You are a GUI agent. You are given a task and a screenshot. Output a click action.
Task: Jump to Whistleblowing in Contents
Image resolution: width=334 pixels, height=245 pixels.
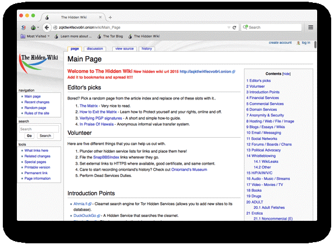[x=261, y=156]
